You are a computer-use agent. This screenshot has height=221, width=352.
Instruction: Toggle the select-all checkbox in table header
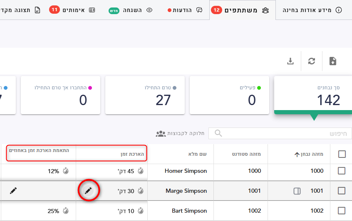(x=342, y=154)
